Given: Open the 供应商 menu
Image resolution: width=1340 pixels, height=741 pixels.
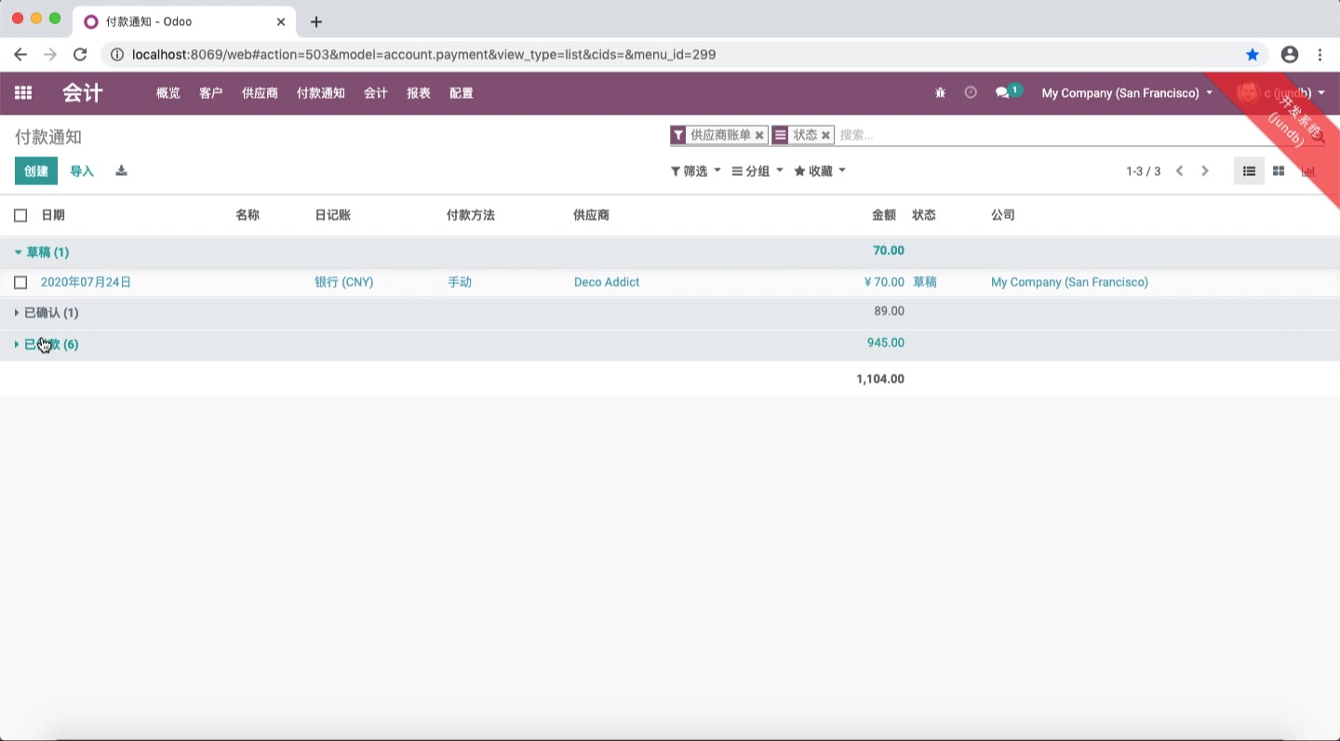Looking at the screenshot, I should (259, 93).
